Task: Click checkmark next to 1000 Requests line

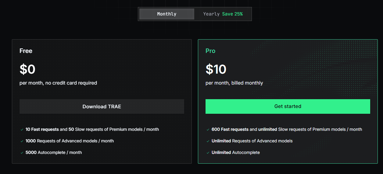Action: click(x=22, y=141)
